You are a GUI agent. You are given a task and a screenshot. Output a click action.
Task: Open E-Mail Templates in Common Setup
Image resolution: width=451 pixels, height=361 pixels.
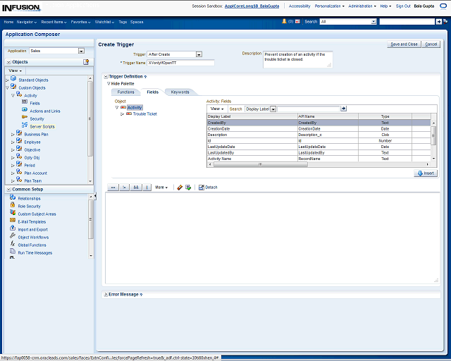(32, 221)
